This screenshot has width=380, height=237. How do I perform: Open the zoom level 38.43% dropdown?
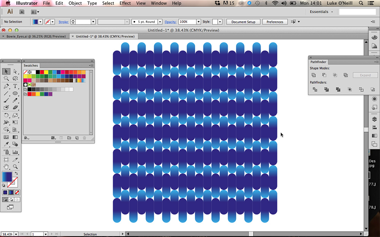pyautogui.click(x=16, y=234)
